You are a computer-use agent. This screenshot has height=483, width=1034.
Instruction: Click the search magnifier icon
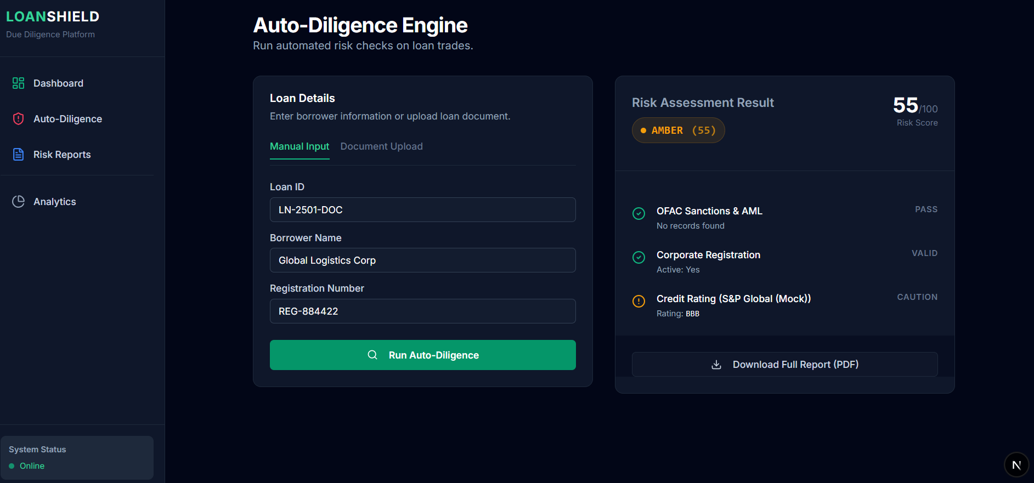click(372, 355)
